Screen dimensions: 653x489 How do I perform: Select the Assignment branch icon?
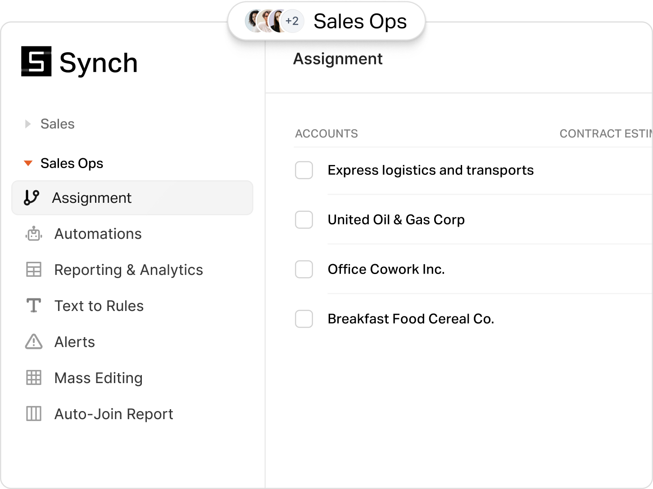(x=31, y=198)
